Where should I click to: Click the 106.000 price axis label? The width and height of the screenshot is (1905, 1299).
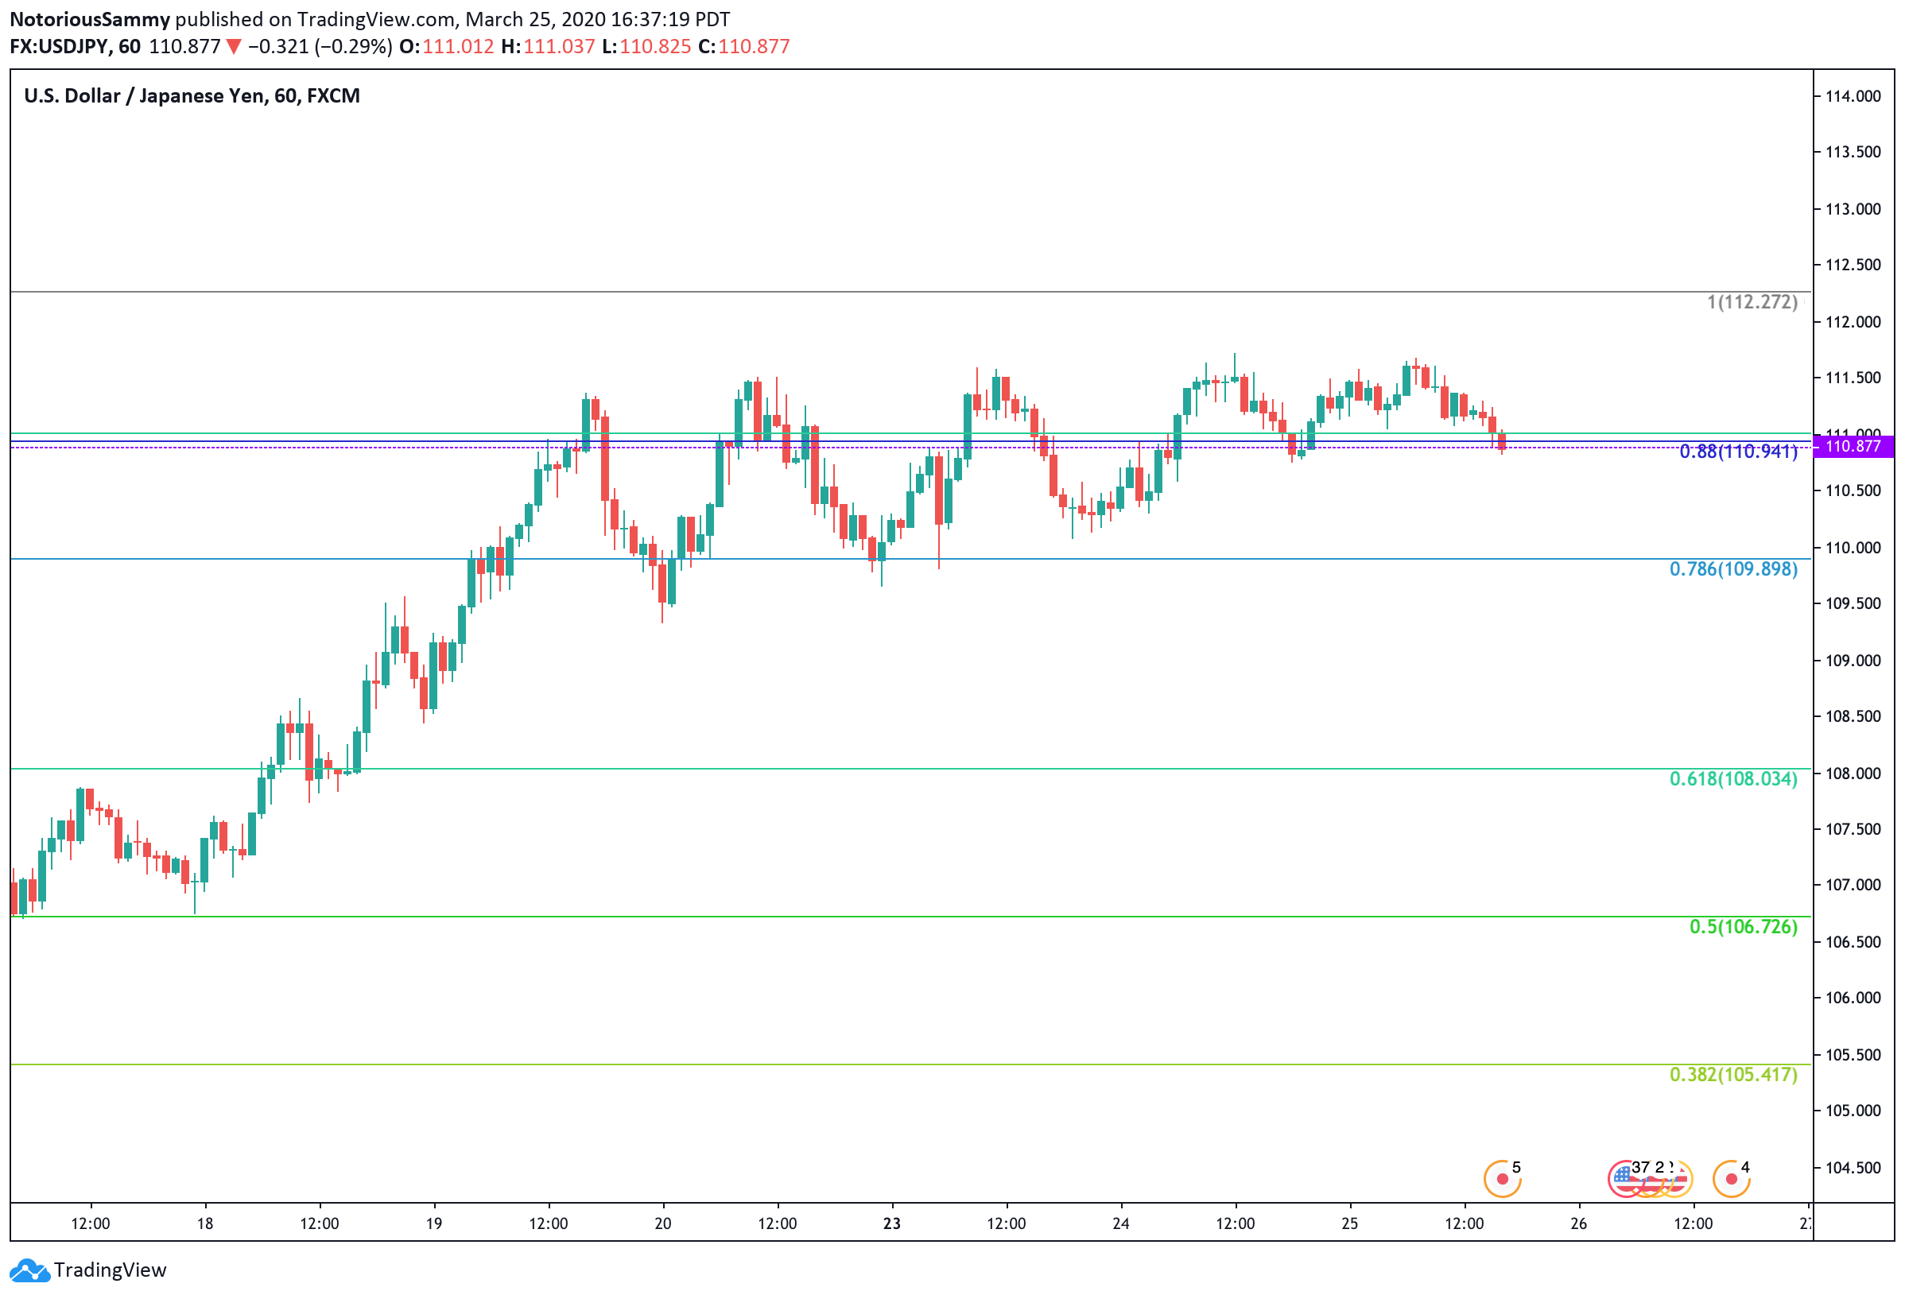1853,998
